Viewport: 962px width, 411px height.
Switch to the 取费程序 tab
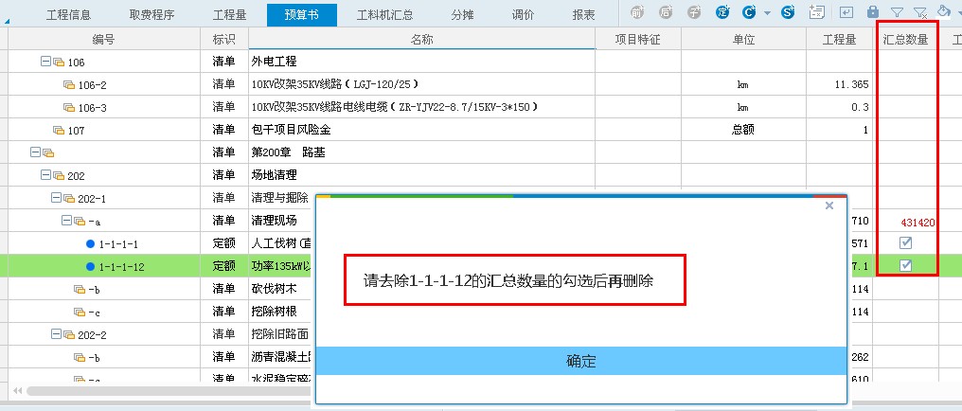pos(152,15)
